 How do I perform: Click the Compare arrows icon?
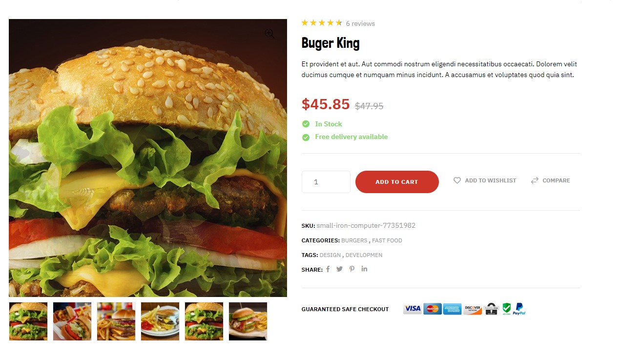(535, 180)
